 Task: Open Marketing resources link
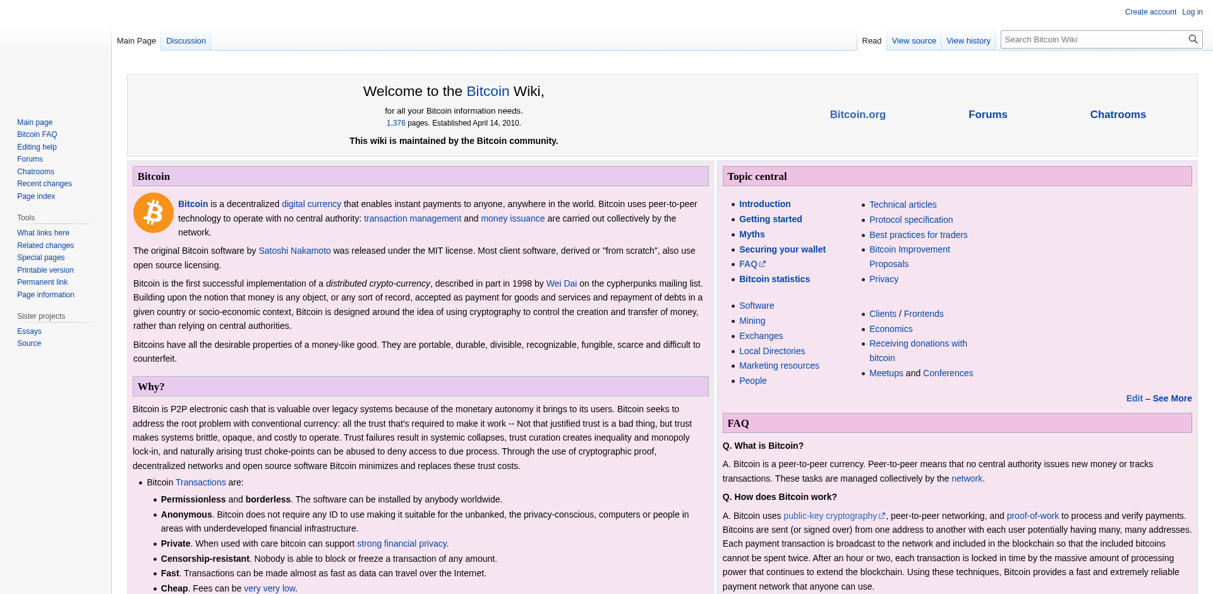pos(779,365)
